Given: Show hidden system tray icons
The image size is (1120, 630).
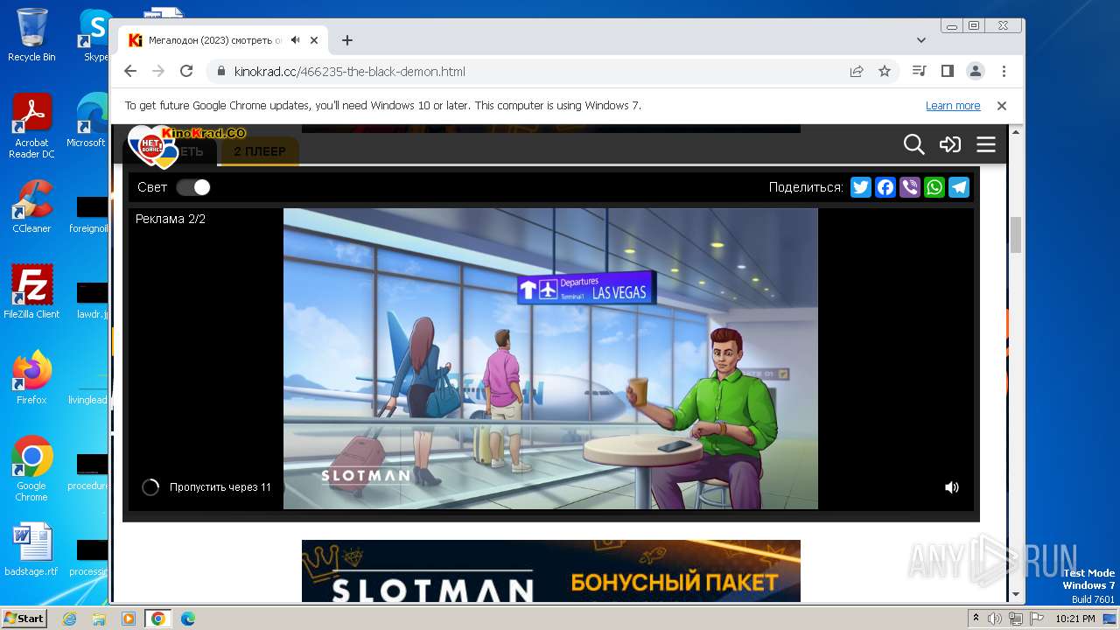Looking at the screenshot, I should (x=976, y=619).
